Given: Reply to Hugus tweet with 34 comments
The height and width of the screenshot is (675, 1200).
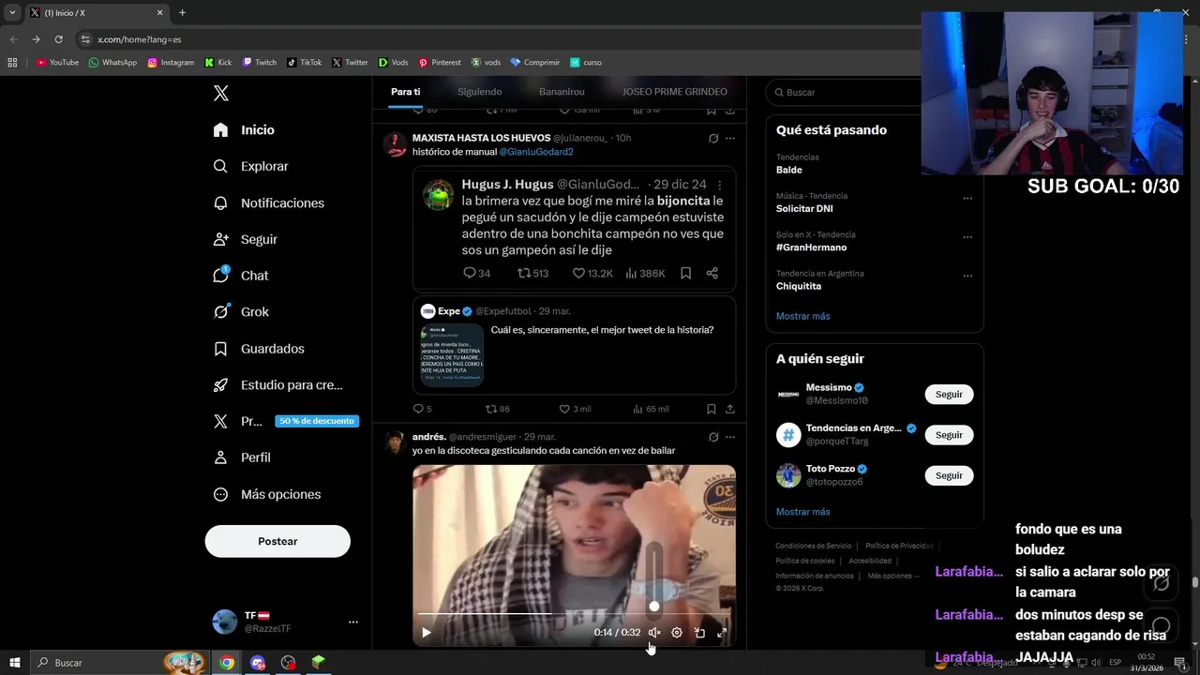Looking at the screenshot, I should 476,273.
